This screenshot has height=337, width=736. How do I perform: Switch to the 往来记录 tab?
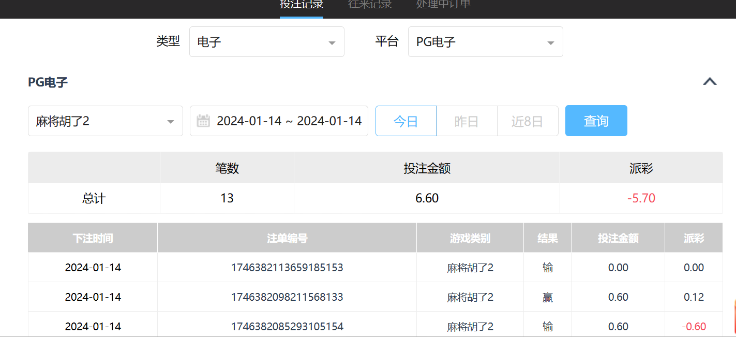(x=370, y=5)
